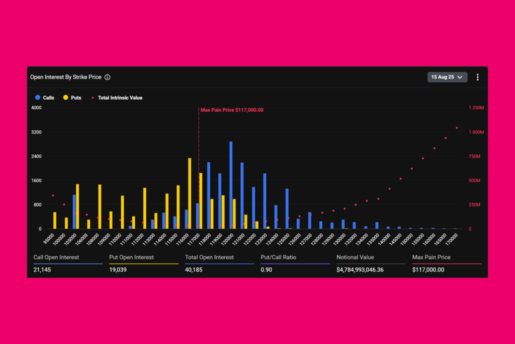Click the Max Pain Price $117,000.00 chart label
The image size is (515, 344).
coord(232,110)
